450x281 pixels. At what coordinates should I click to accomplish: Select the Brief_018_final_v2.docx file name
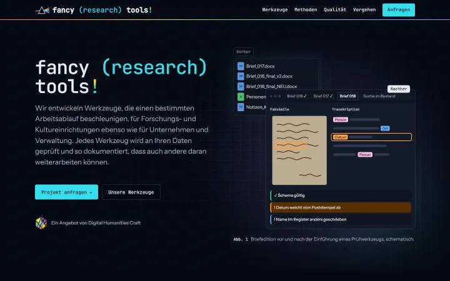(x=269, y=76)
